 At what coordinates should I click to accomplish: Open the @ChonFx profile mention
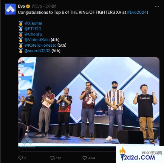[33, 34]
